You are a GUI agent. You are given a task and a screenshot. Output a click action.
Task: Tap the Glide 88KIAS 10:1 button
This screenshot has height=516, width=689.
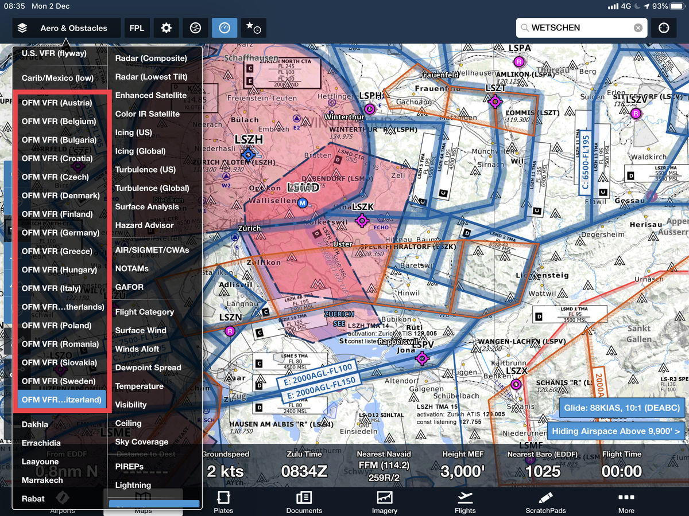pyautogui.click(x=621, y=408)
